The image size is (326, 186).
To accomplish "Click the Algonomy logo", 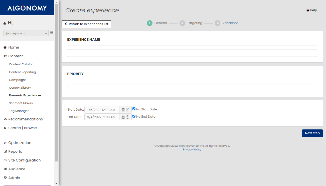I will click(27, 8).
